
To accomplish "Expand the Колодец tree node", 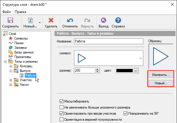I will pos(11,66).
